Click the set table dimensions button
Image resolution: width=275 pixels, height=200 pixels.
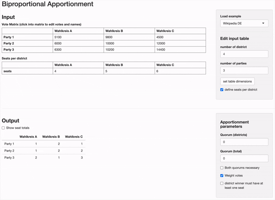click(237, 82)
